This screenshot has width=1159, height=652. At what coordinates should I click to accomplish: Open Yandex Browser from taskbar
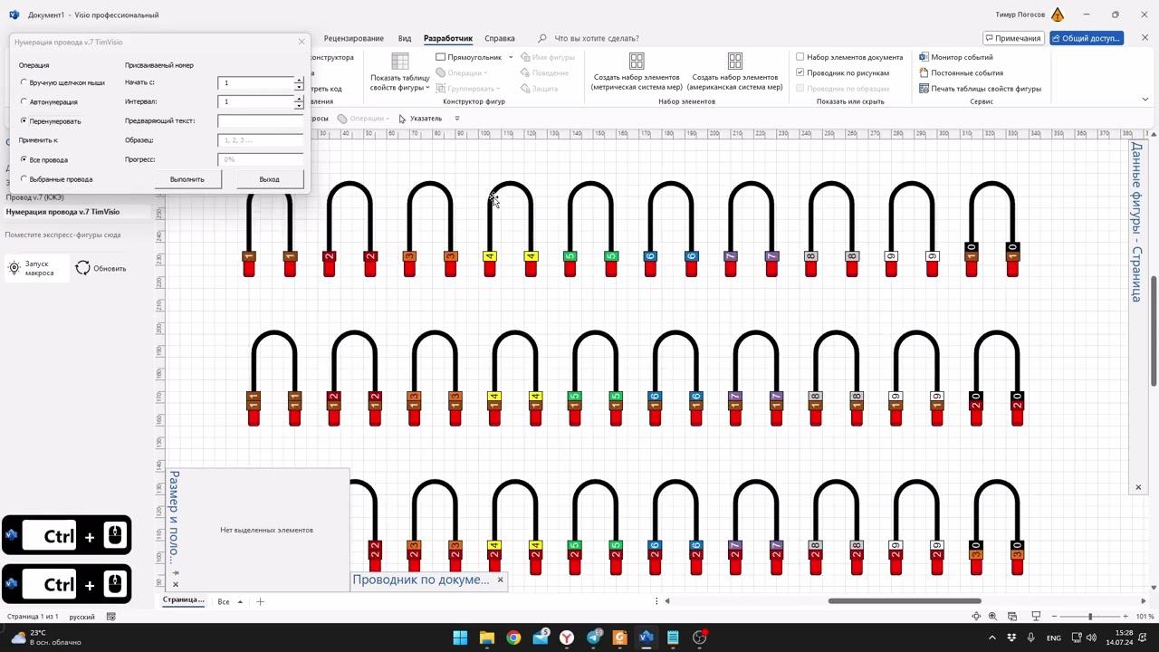click(x=567, y=638)
